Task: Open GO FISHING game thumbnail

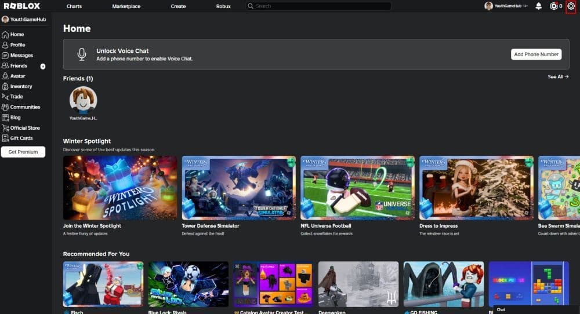Action: (444, 284)
